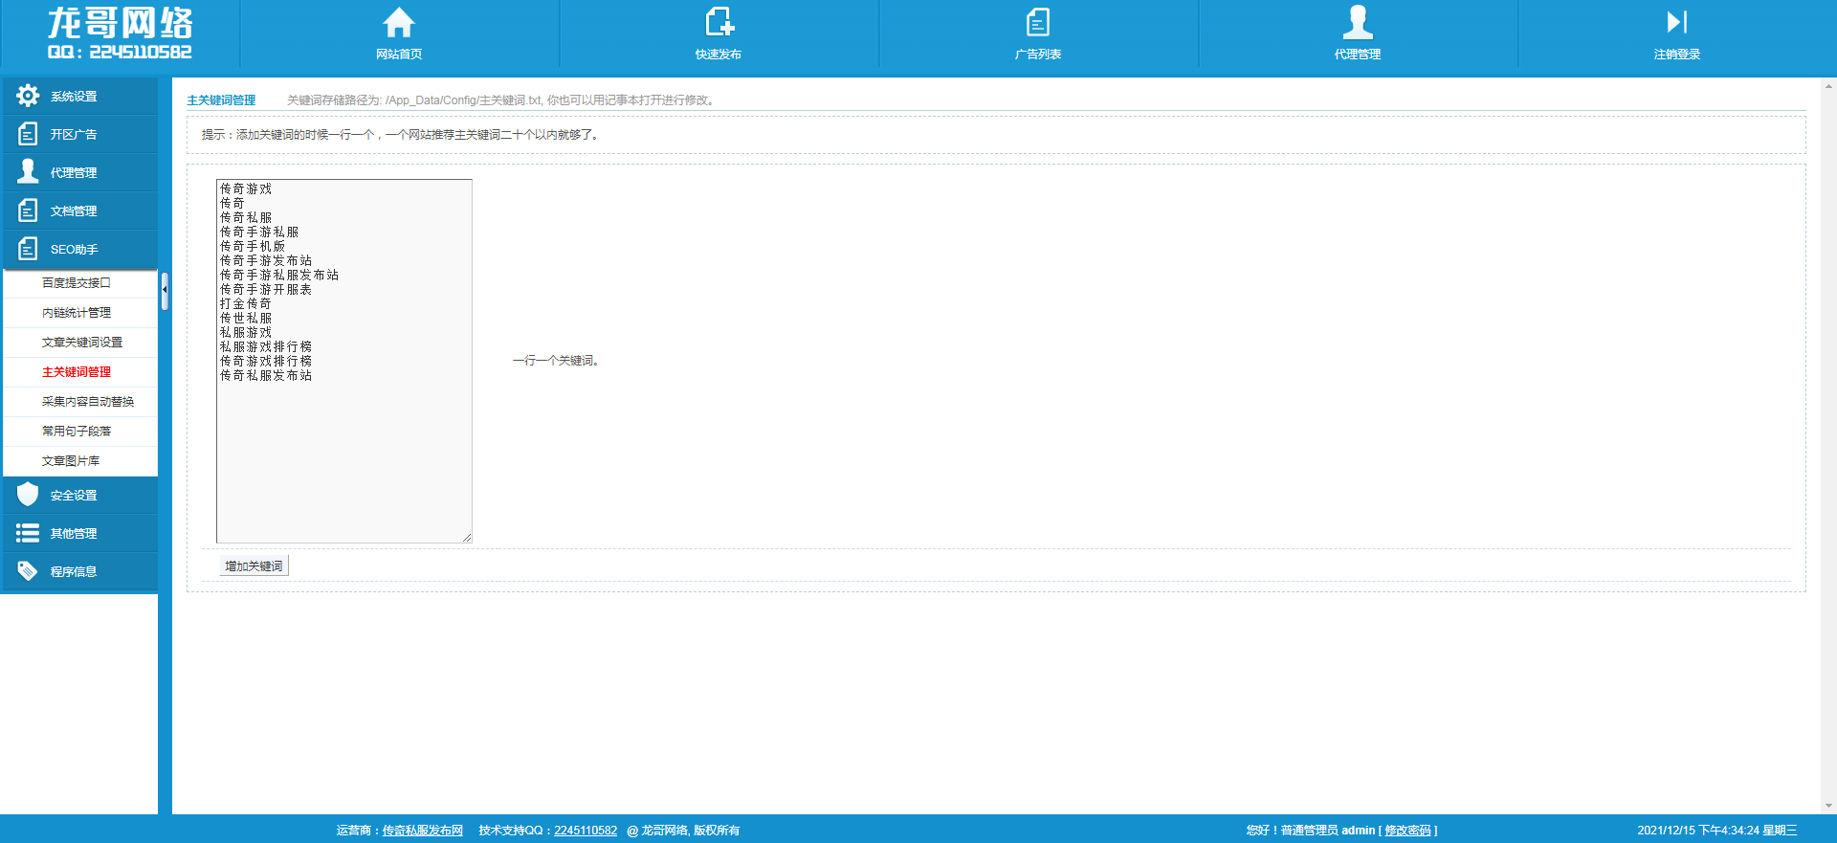This screenshot has width=1837, height=843.
Task: Go to 网站首页 label in header
Action: 399,55
